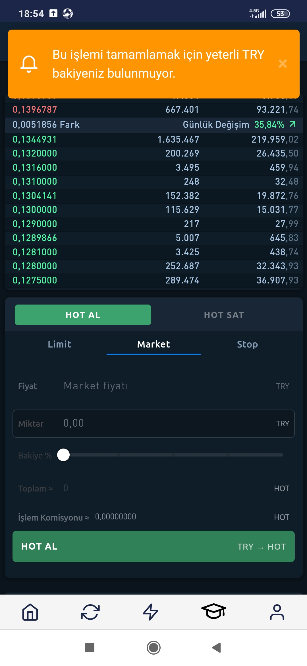Tap the Android home circle button
Viewport: 307px width, 666px height.
pyautogui.click(x=153, y=648)
